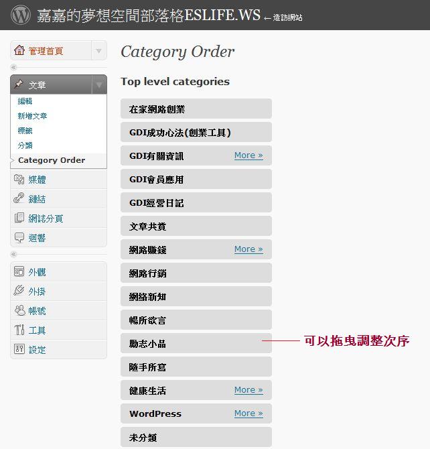Click More » link for WordPress category
This screenshot has width=430, height=449.
click(248, 413)
